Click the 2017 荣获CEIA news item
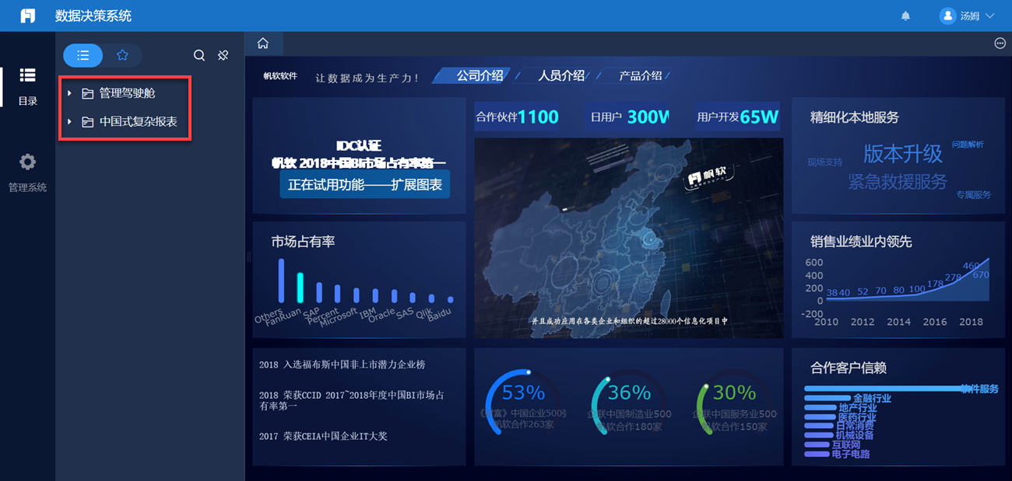1012x481 pixels. 323,436
